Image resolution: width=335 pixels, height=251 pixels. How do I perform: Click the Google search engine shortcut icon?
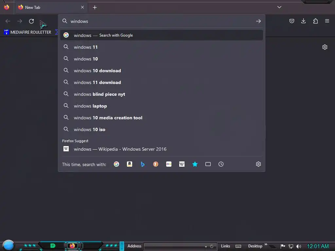pos(116,164)
